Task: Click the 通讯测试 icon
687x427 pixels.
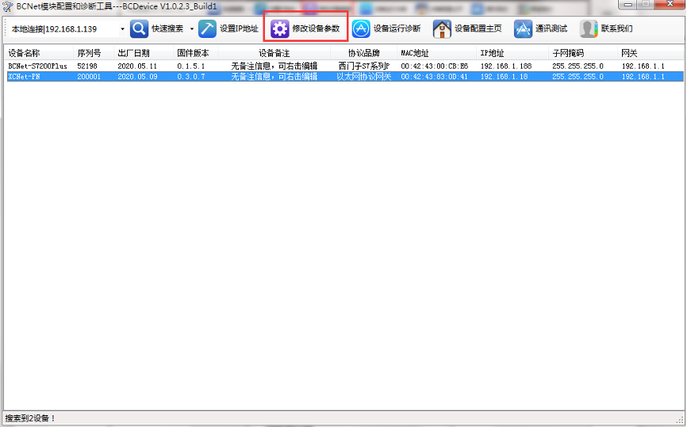Action: (x=523, y=29)
